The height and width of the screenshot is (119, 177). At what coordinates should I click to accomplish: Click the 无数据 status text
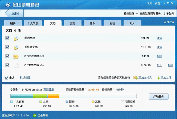click(x=145, y=56)
